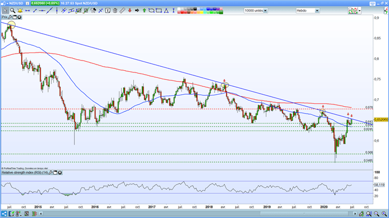Open the green-check chart options icon
Screen dimensions: 389x218
[11, 213]
